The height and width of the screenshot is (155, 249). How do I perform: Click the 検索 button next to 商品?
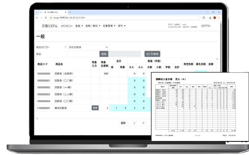104,54
